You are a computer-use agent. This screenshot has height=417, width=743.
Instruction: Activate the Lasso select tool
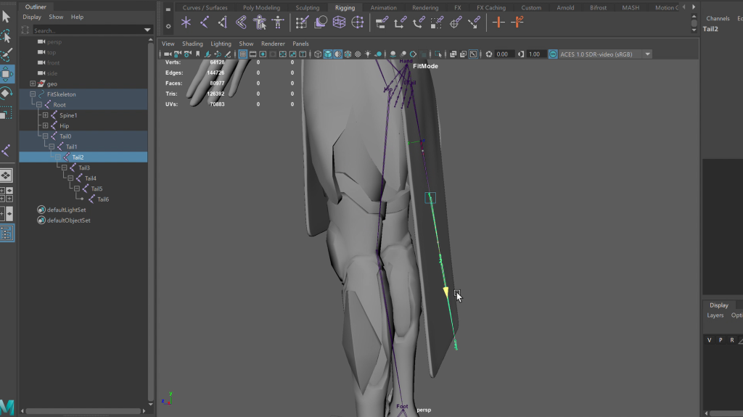pyautogui.click(x=6, y=36)
